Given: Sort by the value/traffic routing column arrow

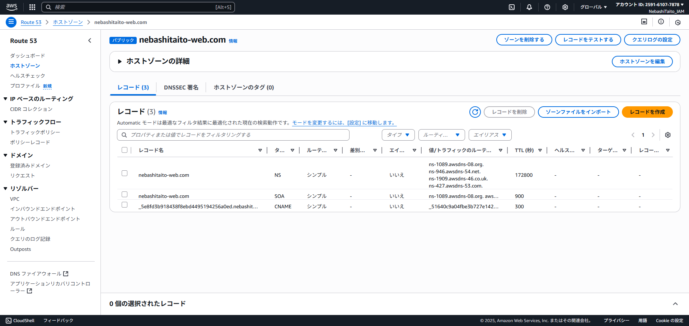Looking at the screenshot, I should 501,150.
